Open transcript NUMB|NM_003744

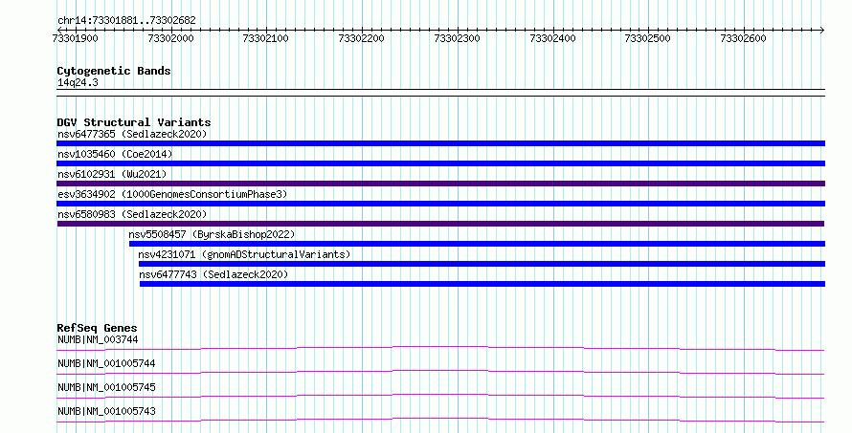pos(98,340)
